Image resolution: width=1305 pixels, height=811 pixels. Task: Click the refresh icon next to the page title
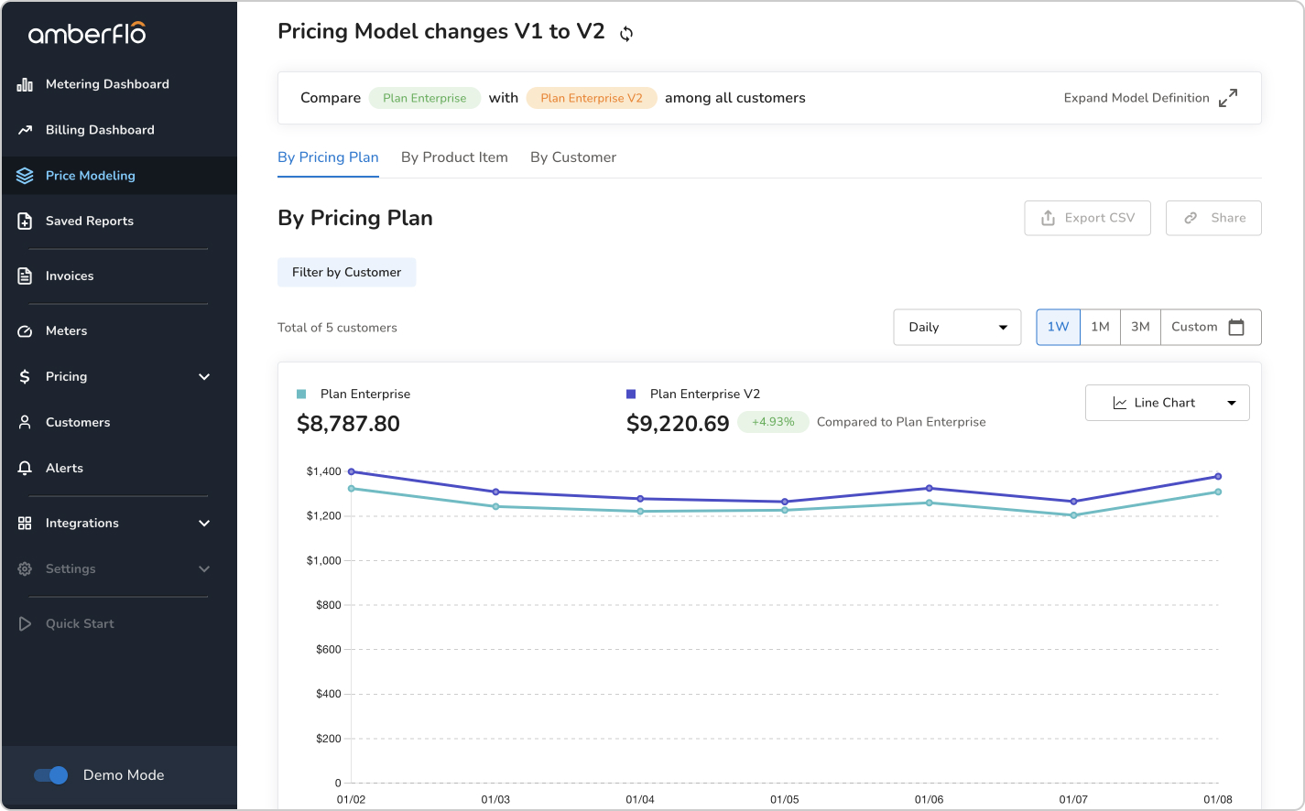pyautogui.click(x=626, y=34)
